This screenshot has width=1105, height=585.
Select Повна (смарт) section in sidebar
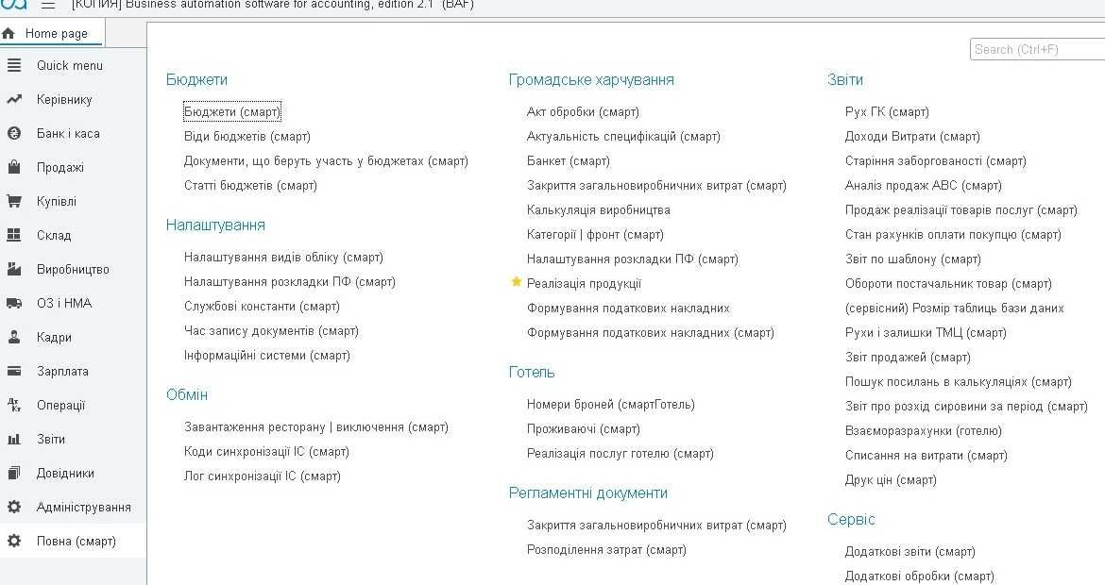pyautogui.click(x=76, y=542)
